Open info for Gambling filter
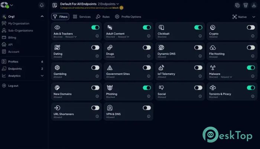260x149 pixels. pyautogui.click(x=97, y=76)
